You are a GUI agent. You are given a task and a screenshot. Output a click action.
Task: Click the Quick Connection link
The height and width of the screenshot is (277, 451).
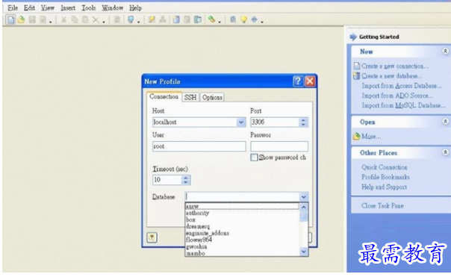(385, 167)
